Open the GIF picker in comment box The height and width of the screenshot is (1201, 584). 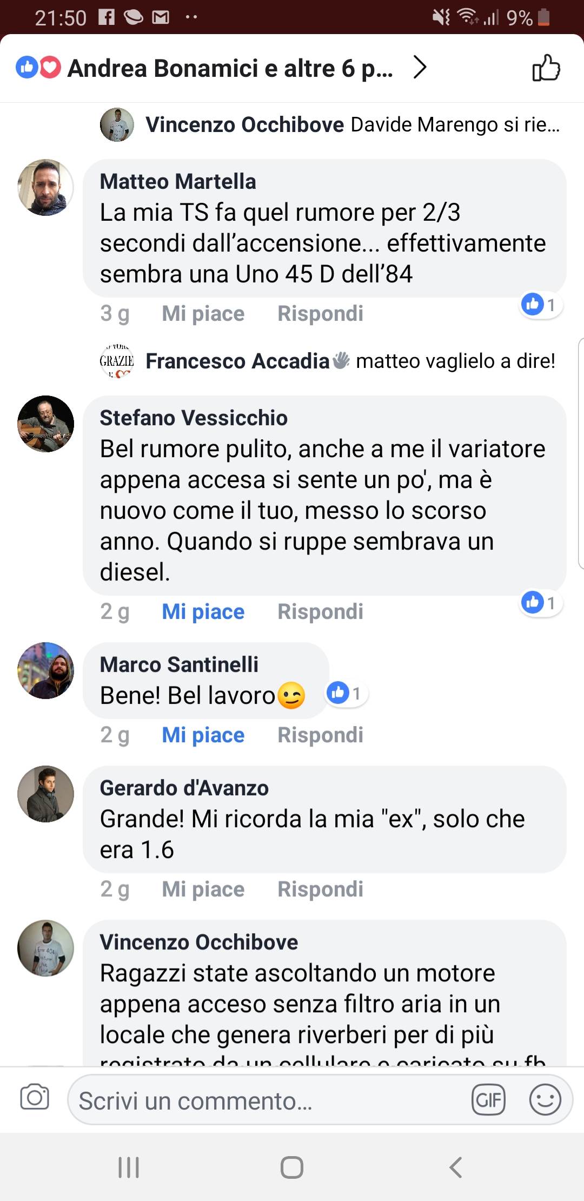488,1100
